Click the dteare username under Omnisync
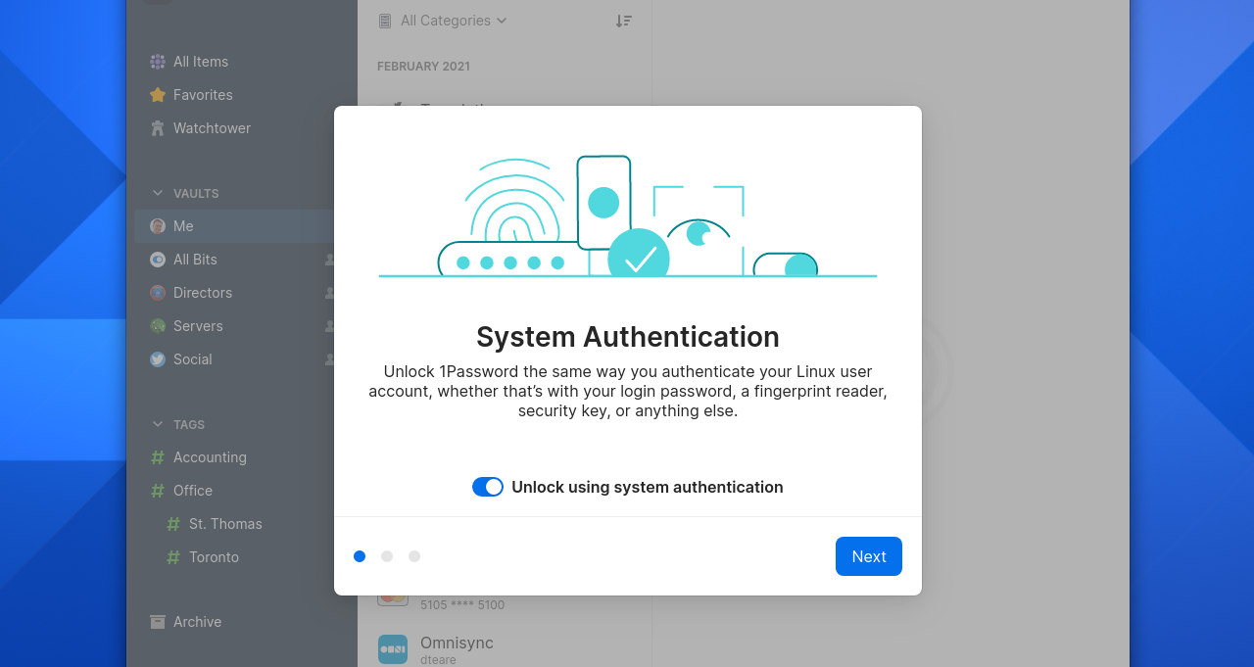This screenshot has height=667, width=1254. click(438, 660)
